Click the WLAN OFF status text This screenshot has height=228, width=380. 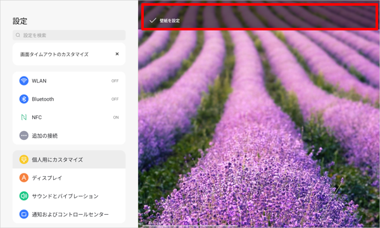[115, 81]
